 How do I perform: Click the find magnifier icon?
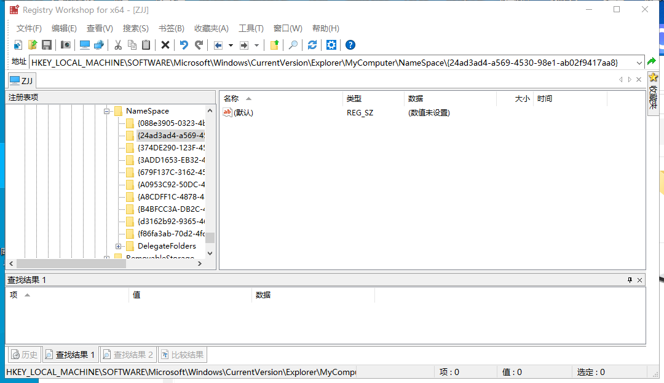293,45
